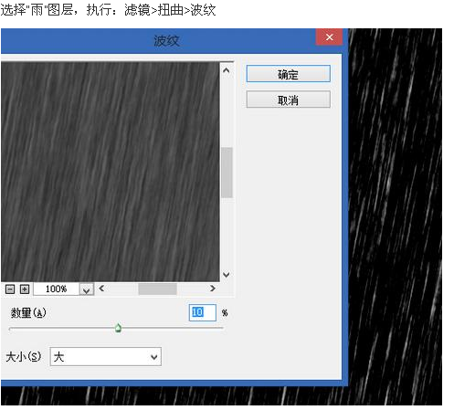Zoom out the preview with the minus icon
Screen dimensions: 454x410
tap(10, 289)
